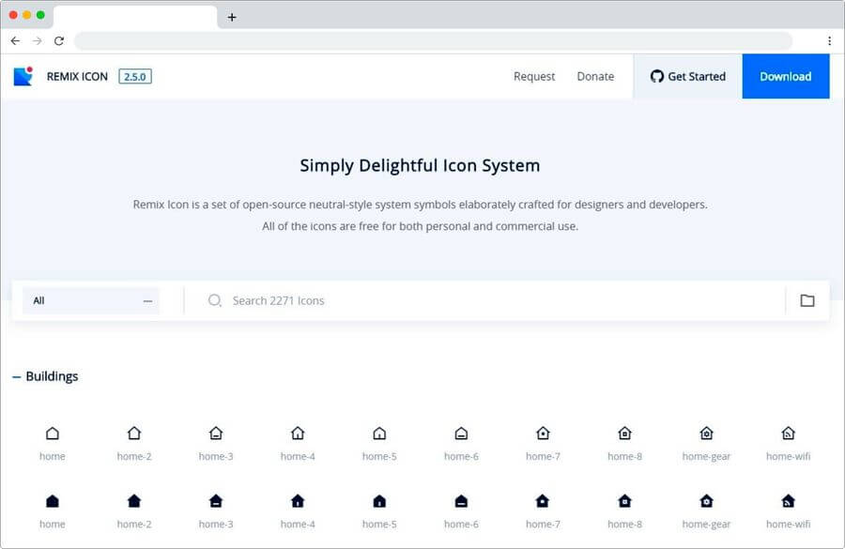Click the Remix Icon logo
The height and width of the screenshot is (549, 845).
click(x=23, y=76)
